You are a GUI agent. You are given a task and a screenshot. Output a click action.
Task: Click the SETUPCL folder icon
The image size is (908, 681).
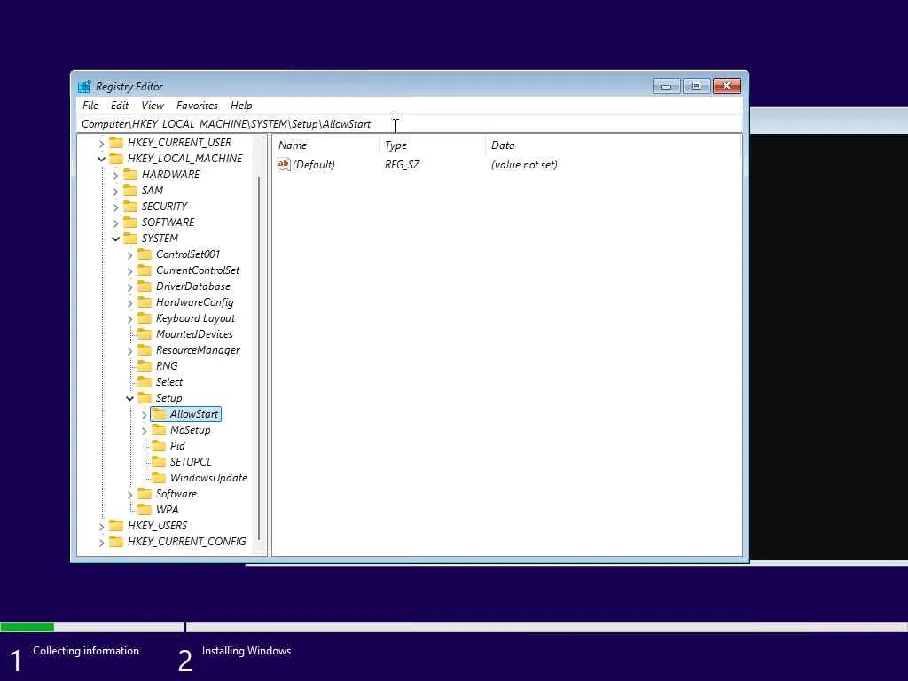(x=159, y=461)
